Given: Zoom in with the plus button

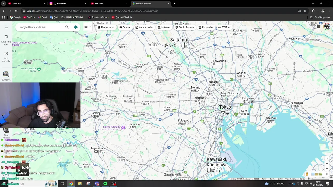Looking at the screenshot, I should (327, 164).
